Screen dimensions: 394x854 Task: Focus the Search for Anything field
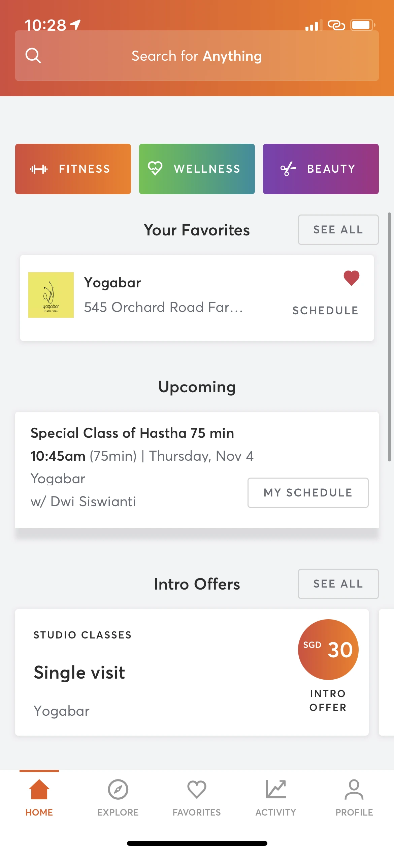197,56
